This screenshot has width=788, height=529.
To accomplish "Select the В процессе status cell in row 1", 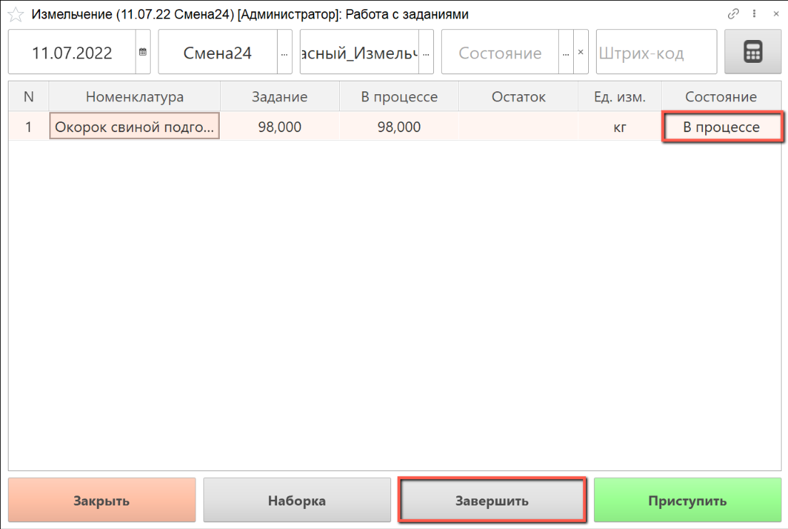I will tap(721, 128).
